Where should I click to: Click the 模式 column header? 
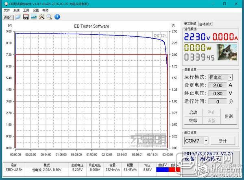pyautogui.click(x=47, y=165)
